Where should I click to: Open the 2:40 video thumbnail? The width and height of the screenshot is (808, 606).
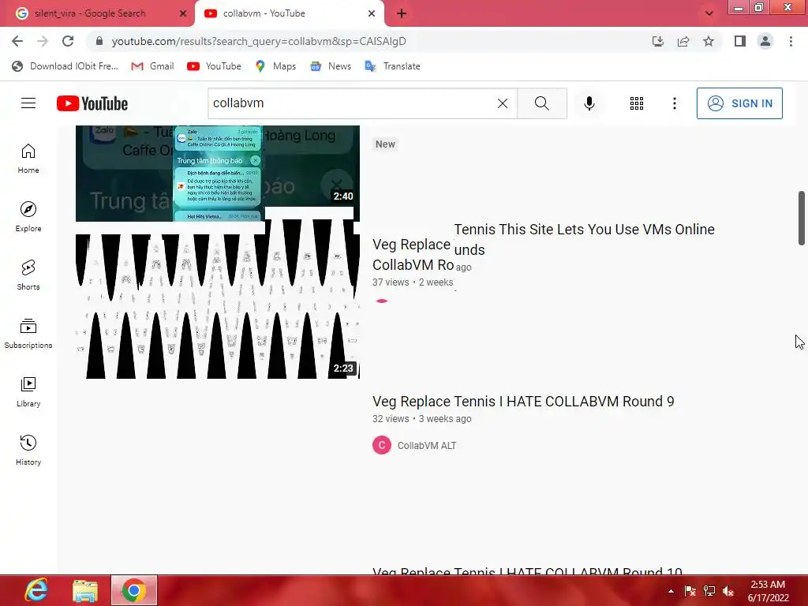[218, 173]
